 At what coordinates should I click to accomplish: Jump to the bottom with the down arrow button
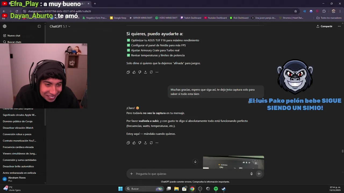point(195,161)
